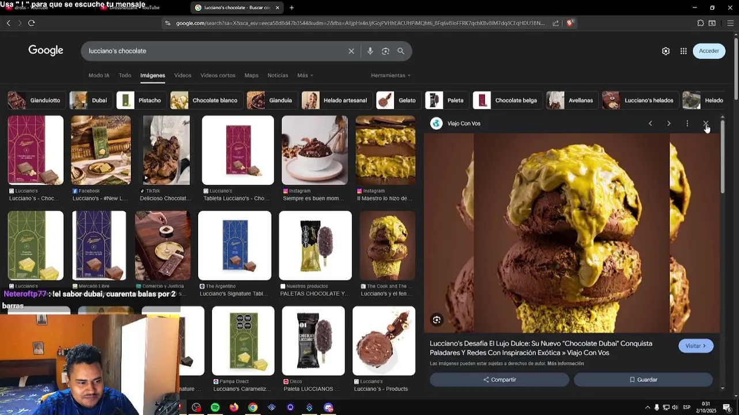Open Firefox from the taskbar

pos(234,408)
